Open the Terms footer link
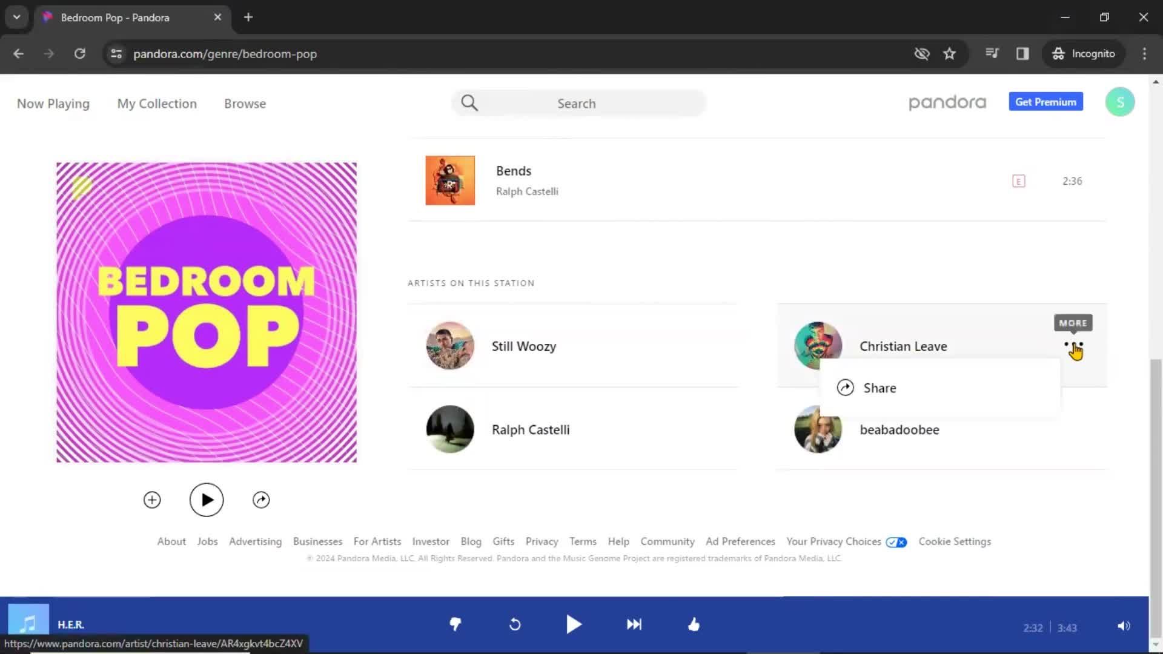 click(583, 541)
